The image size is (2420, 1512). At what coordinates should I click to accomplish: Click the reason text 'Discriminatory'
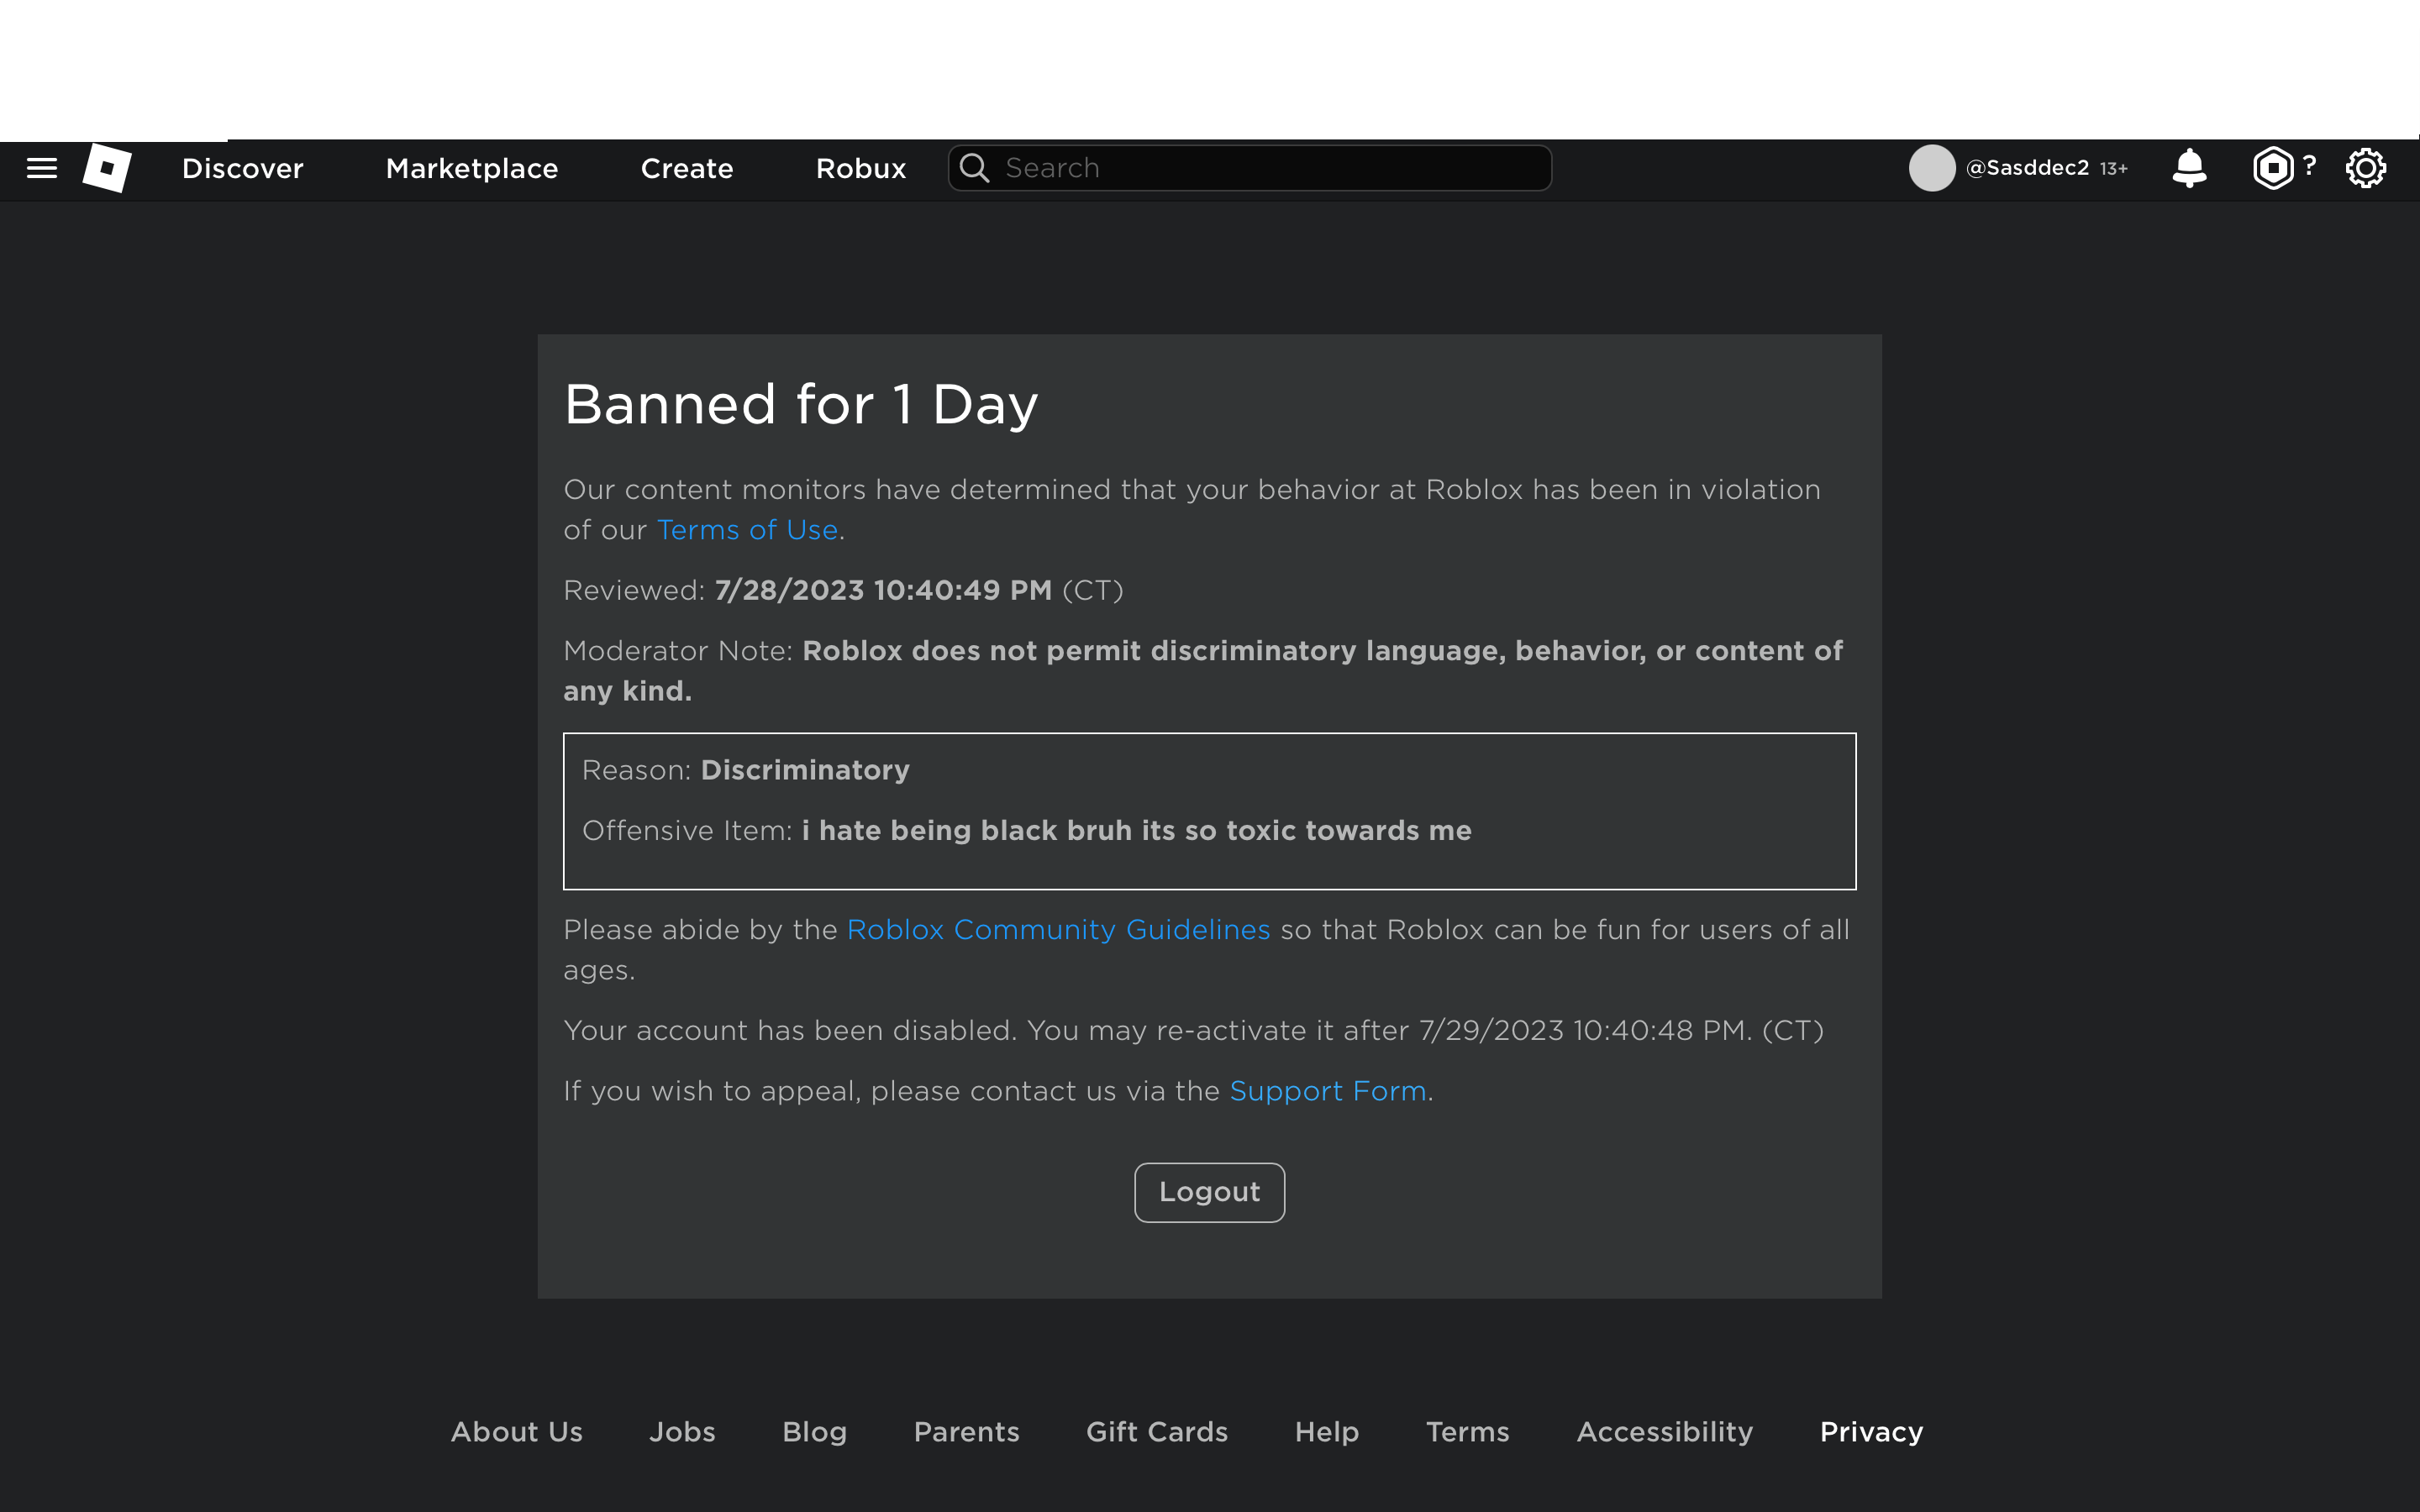(805, 770)
